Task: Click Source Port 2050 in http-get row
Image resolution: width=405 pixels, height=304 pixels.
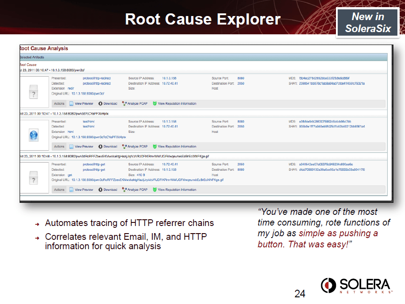Action: (241, 164)
